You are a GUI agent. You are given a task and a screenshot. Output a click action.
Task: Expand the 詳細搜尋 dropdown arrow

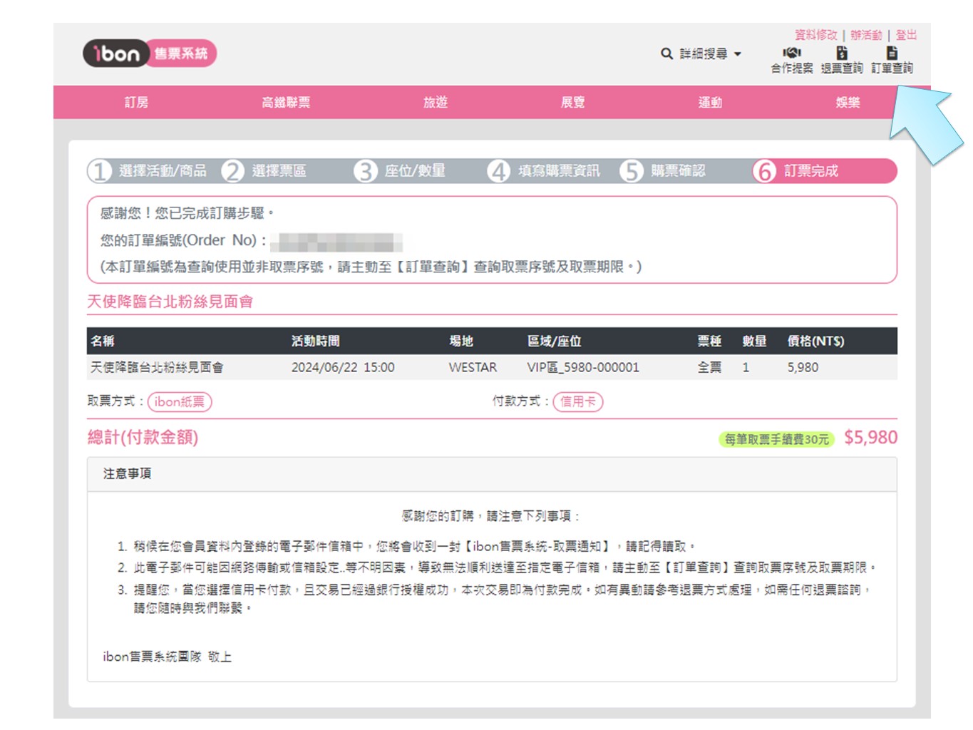[x=738, y=54]
